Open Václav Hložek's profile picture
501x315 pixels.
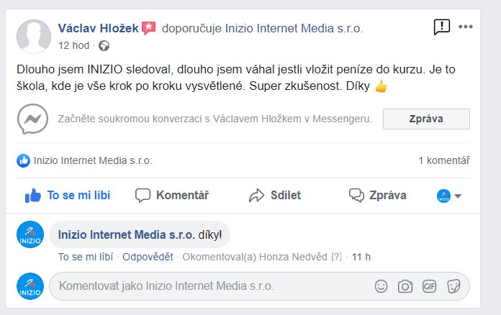(x=34, y=37)
